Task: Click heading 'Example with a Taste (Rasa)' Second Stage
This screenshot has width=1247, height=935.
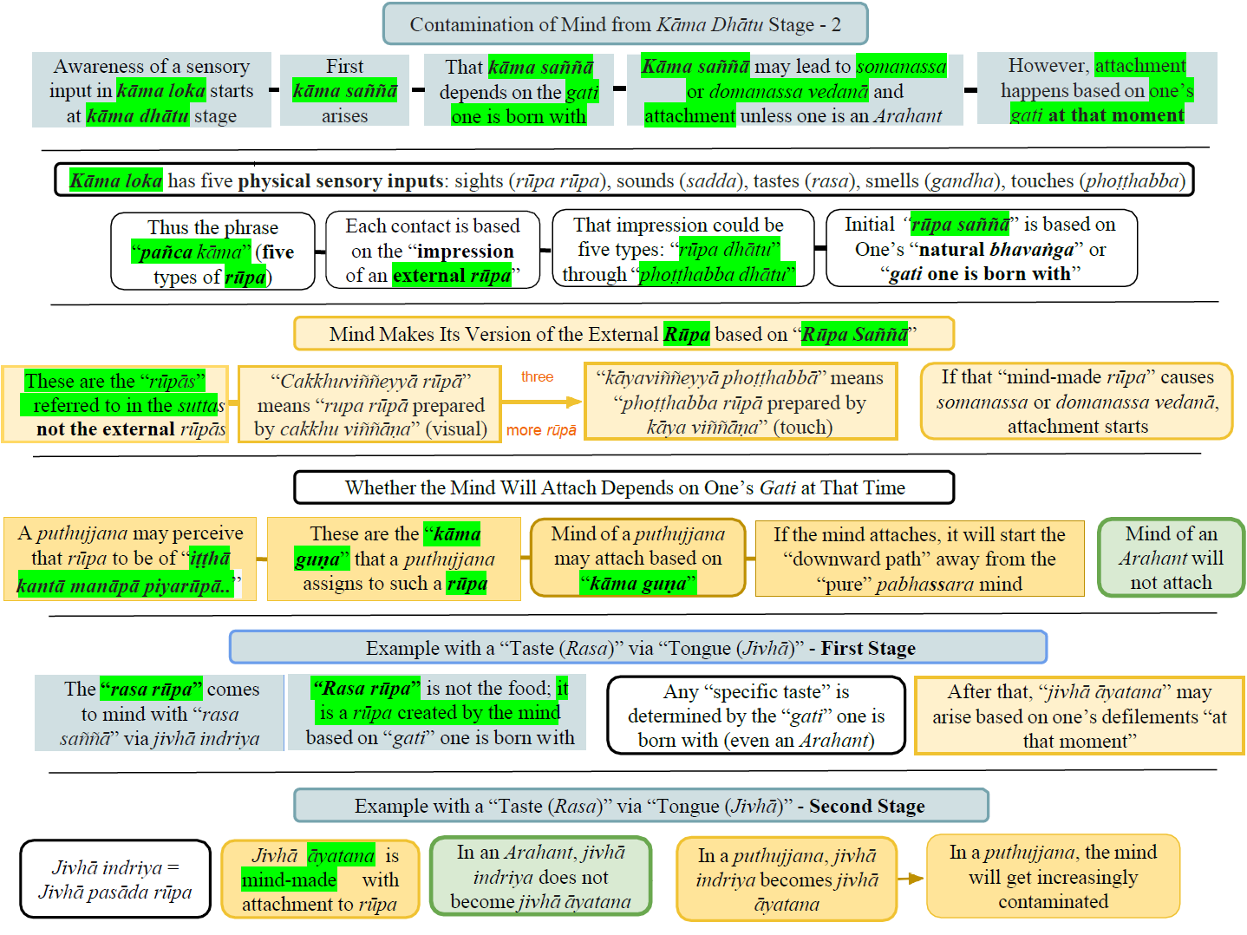Action: click(x=641, y=806)
